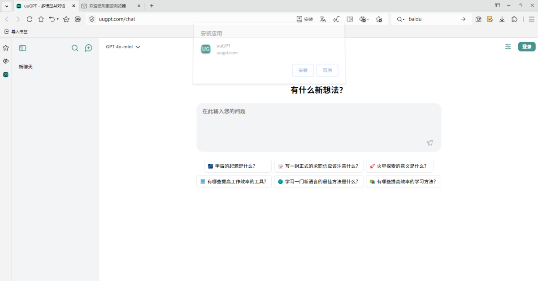Open the browser downloads icon
This screenshot has width=538, height=281.
point(502,19)
